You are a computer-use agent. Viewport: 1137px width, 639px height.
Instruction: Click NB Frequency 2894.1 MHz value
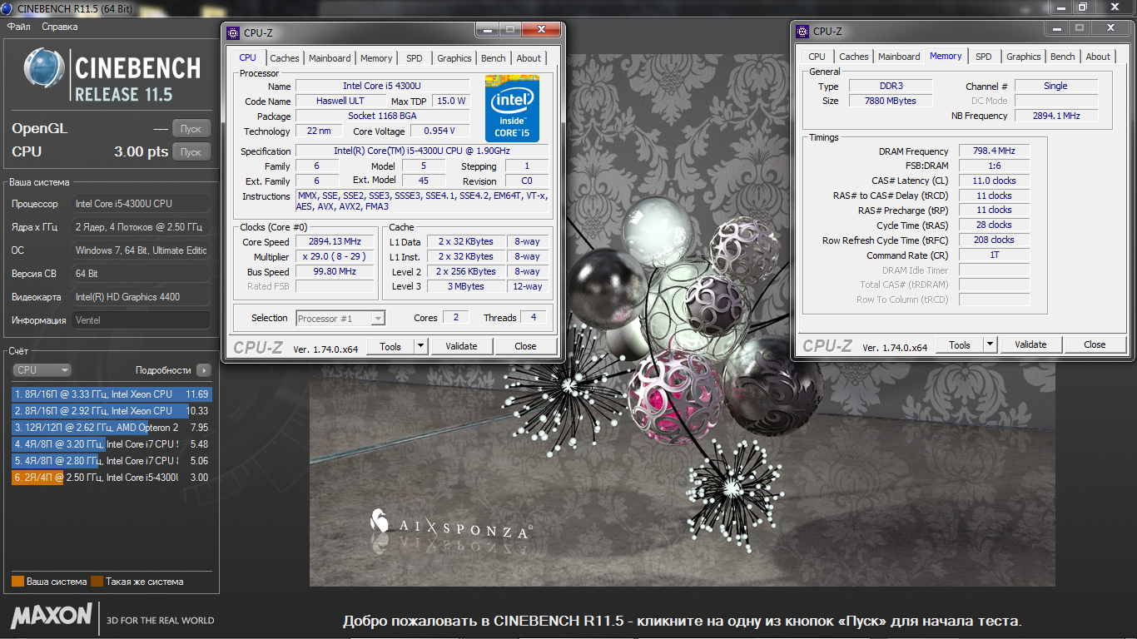(x=1056, y=116)
